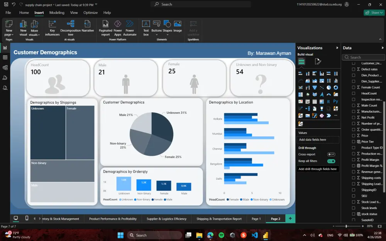Switch to the Modeling ribbon tab

click(x=57, y=13)
